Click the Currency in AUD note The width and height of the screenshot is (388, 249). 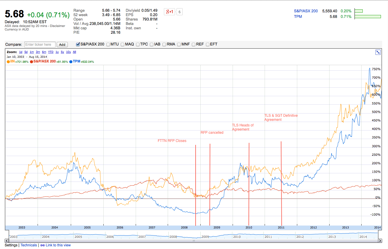(17, 29)
